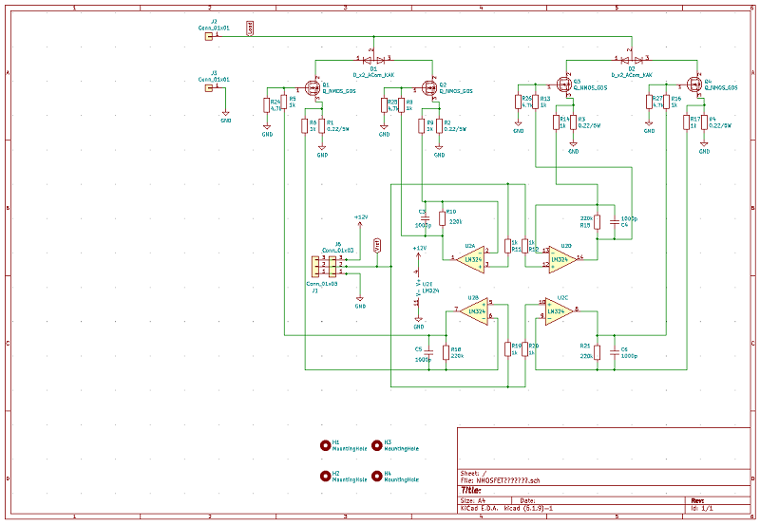The width and height of the screenshot is (760, 525).
Task: Click the J3 connector symbol
Action: 209,88
